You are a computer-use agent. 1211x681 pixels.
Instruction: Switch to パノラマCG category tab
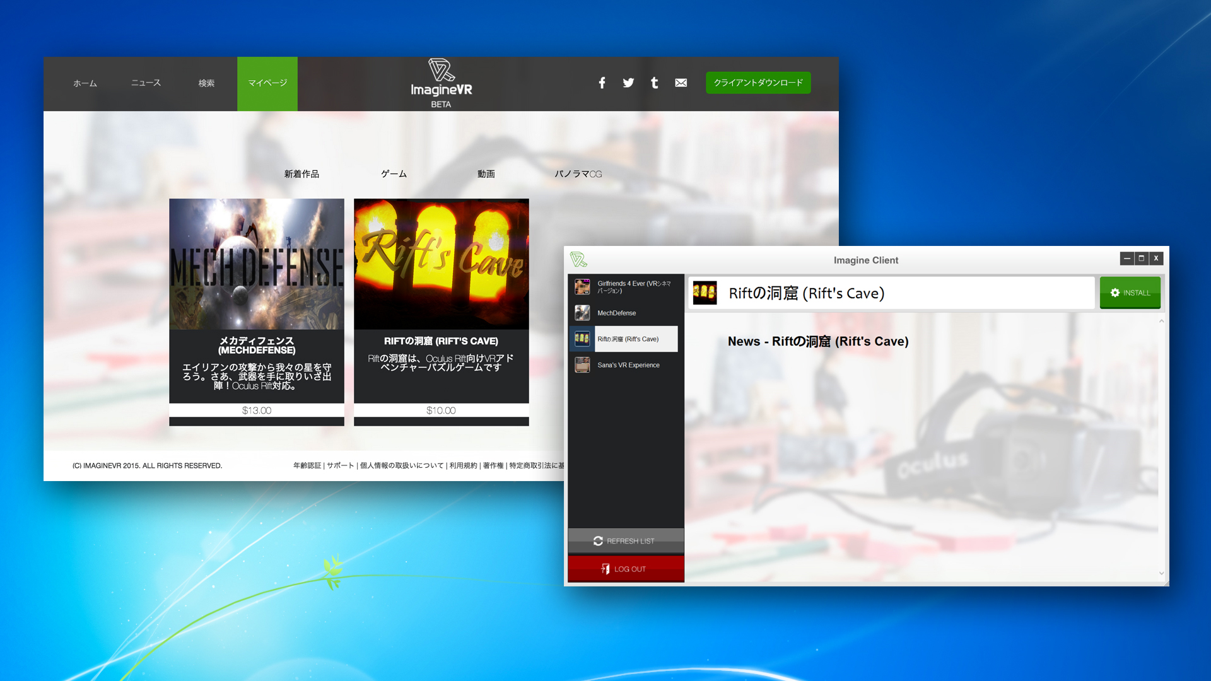pos(578,174)
